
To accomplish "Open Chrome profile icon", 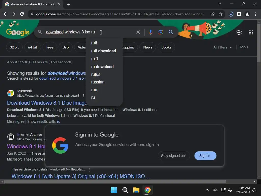I will 247,14.
